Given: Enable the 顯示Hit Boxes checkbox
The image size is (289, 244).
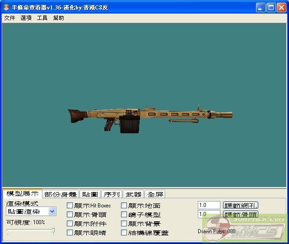Looking at the screenshot, I should (70, 206).
